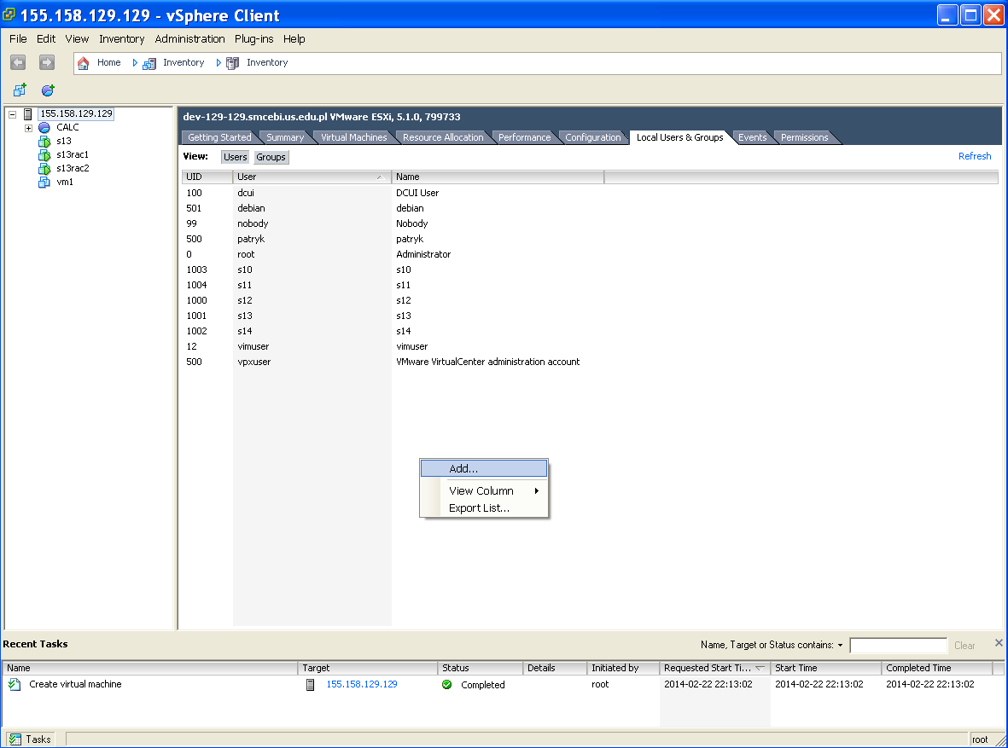Click the second Inventory breadcrumb icon
1008x748 pixels.
pos(233,63)
